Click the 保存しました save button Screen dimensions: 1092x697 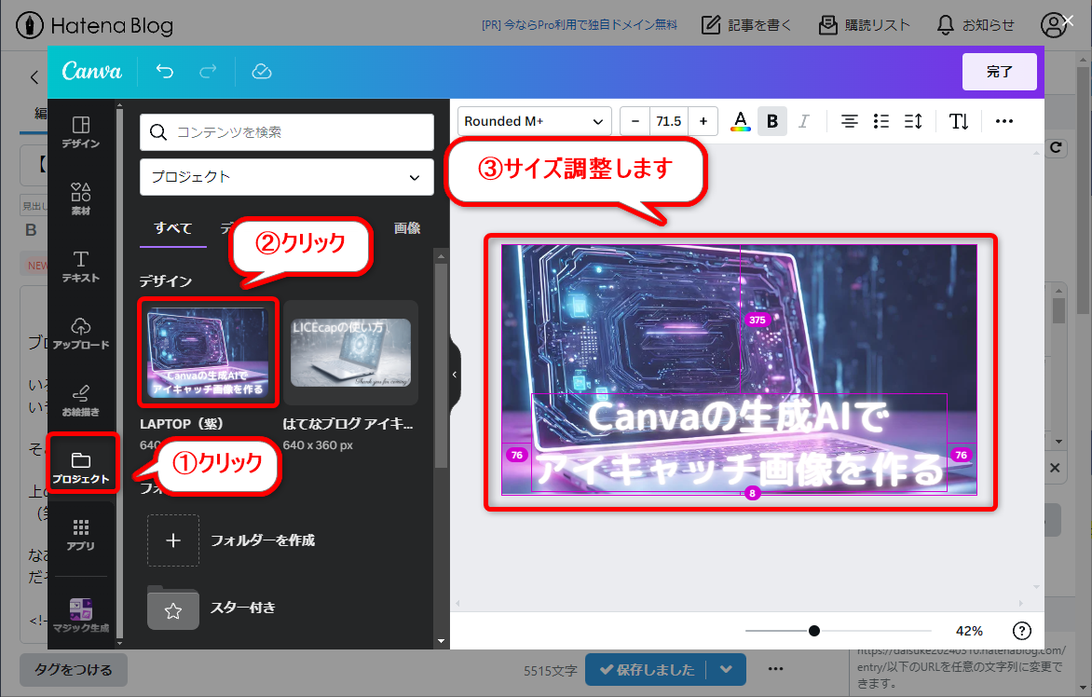pyautogui.click(x=647, y=670)
